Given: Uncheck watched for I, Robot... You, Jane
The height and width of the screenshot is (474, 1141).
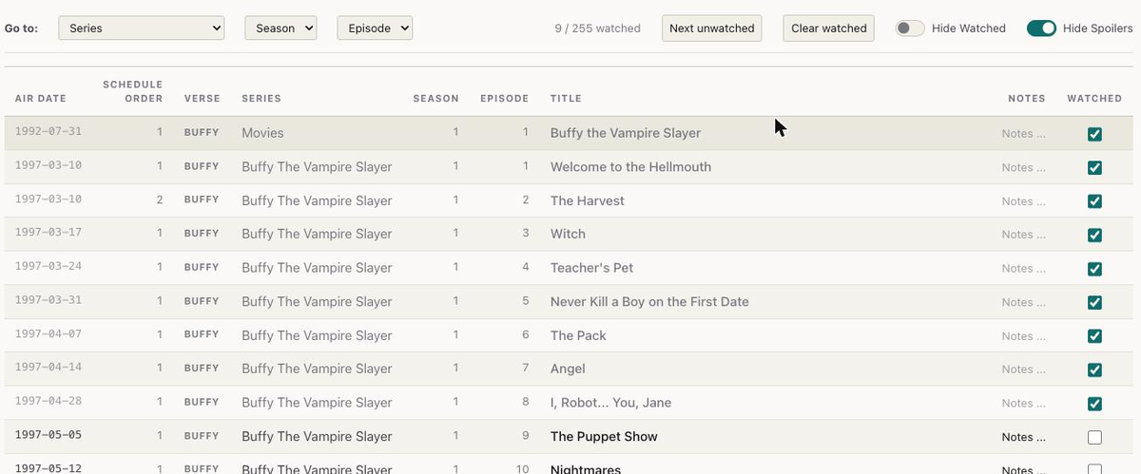Looking at the screenshot, I should click(x=1094, y=404).
